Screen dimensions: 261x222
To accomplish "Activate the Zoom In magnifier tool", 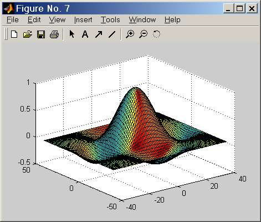I will 130,34.
